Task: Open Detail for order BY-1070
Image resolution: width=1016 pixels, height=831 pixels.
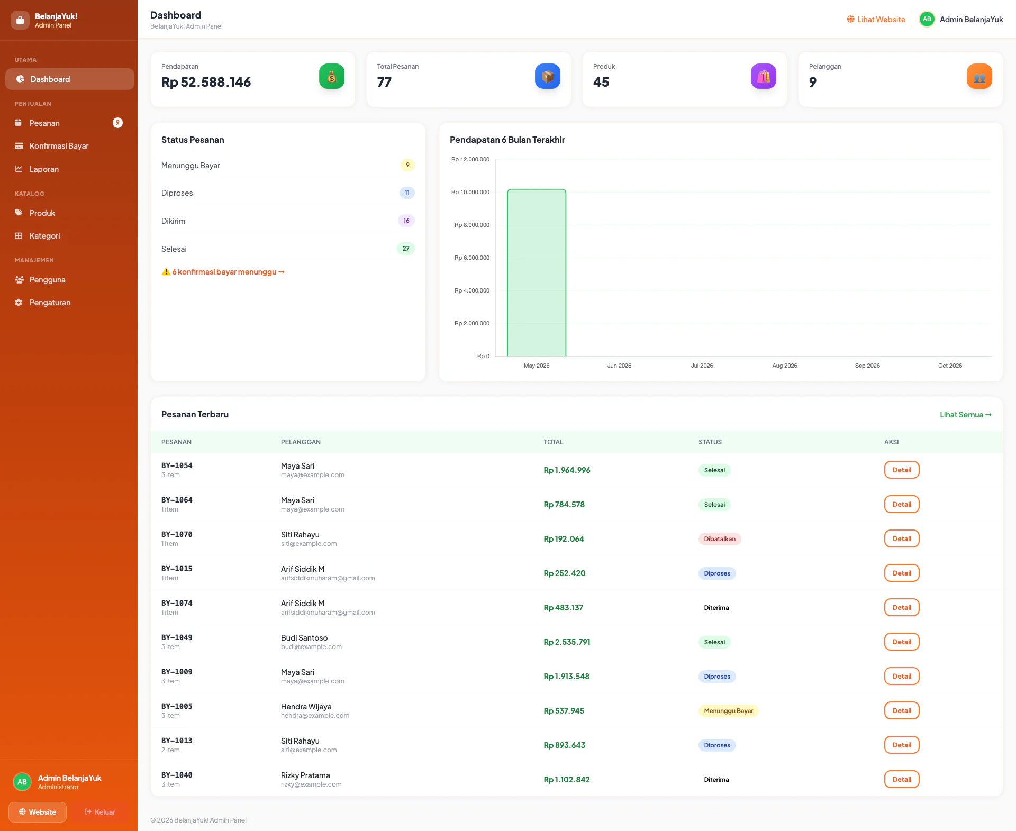Action: click(902, 538)
